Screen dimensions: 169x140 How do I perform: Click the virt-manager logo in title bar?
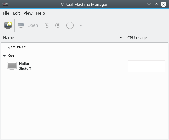(5, 5)
